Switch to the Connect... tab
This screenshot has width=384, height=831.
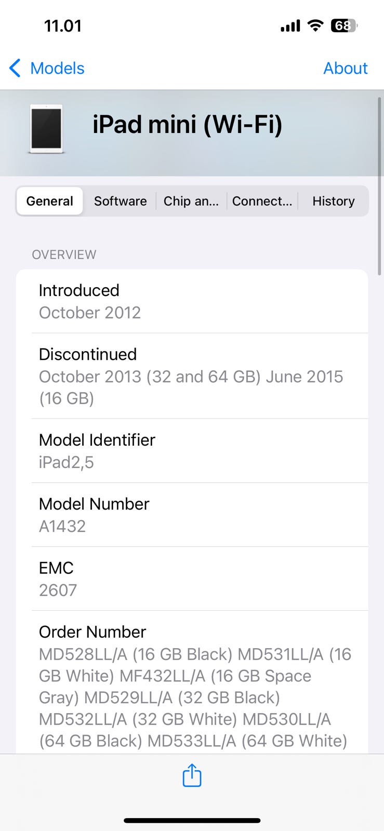(262, 201)
